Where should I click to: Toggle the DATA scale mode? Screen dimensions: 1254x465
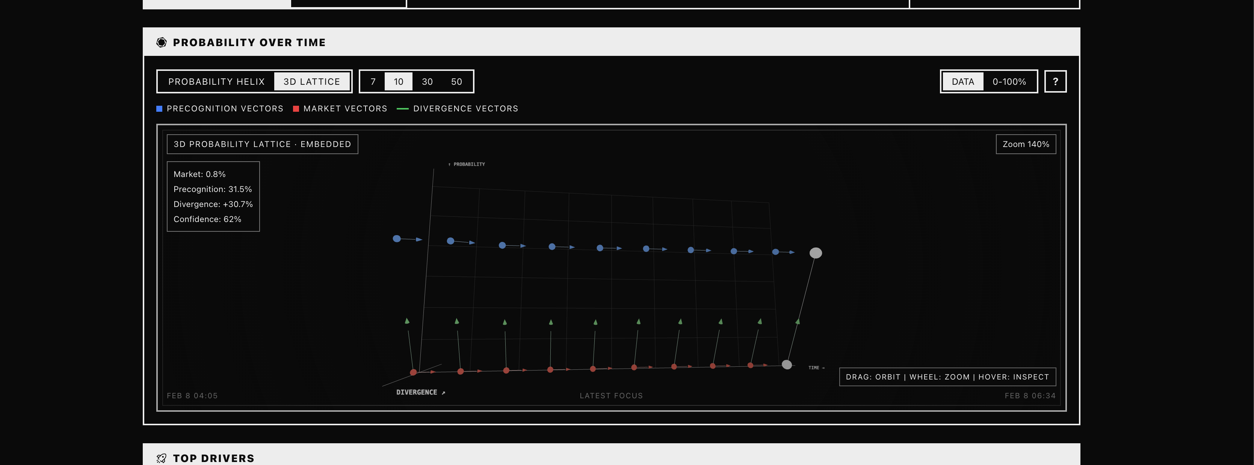(x=962, y=82)
